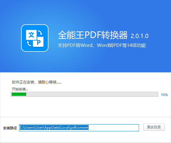The height and width of the screenshot is (143, 171).
Task: Click the 10% progress percentage text
Action: [x=164, y=95]
